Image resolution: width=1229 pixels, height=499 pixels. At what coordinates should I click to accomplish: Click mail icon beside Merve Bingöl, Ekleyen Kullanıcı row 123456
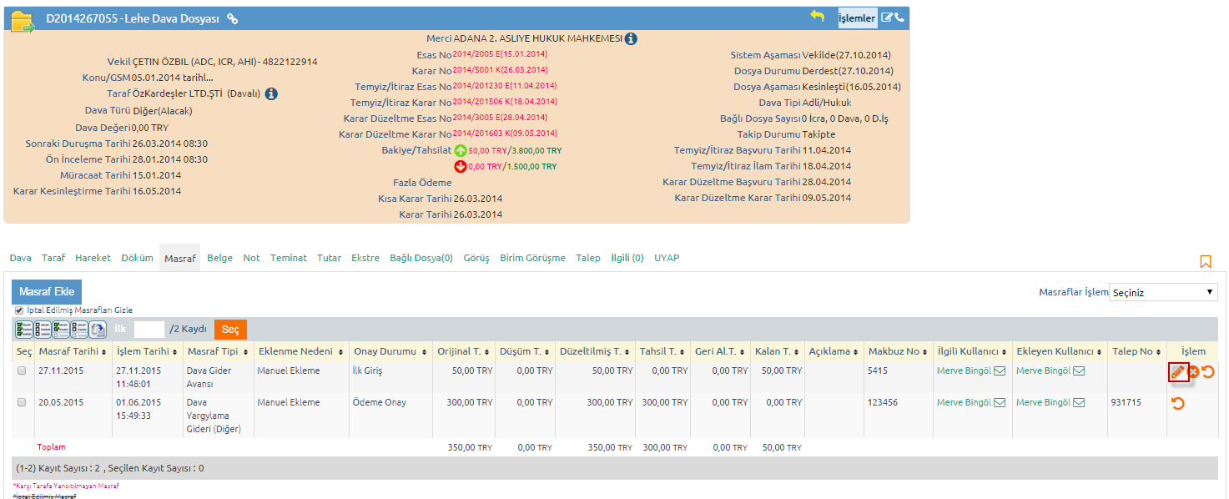[x=1079, y=403]
